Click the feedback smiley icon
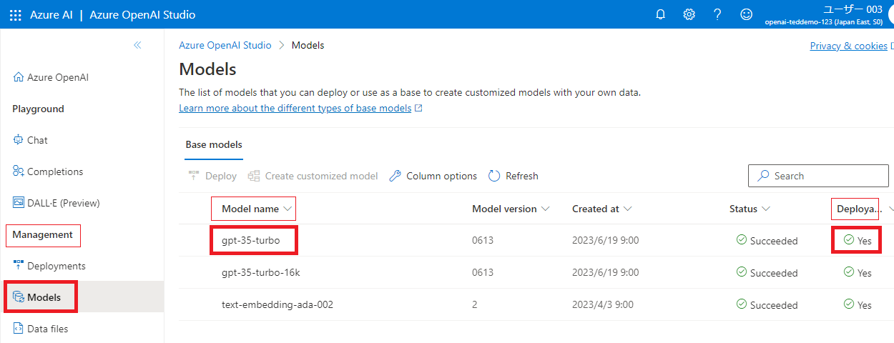Viewport: 894px width, 343px height. (x=746, y=14)
